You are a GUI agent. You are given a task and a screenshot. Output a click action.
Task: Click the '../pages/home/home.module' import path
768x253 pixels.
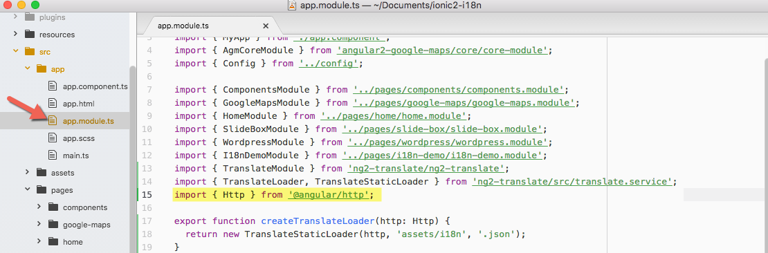(x=394, y=116)
